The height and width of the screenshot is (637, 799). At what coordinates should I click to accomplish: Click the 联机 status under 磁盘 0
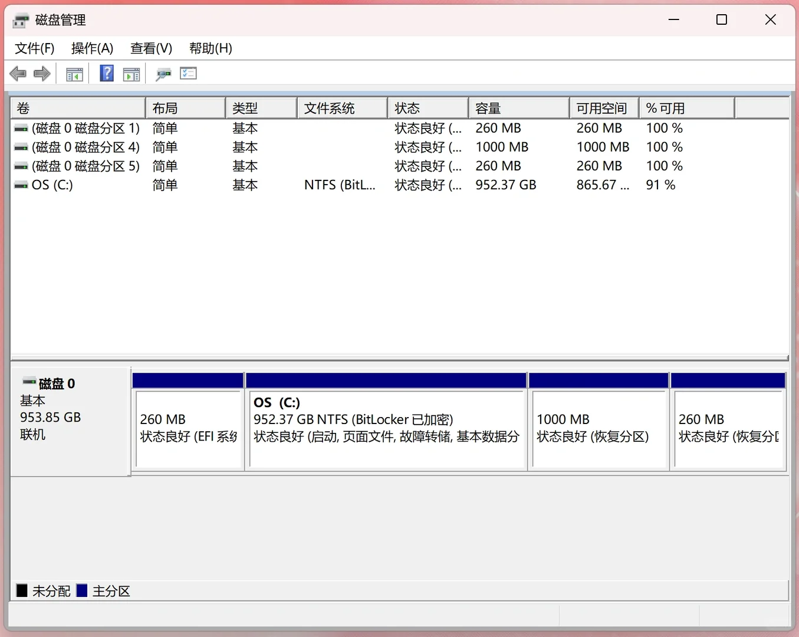(33, 435)
